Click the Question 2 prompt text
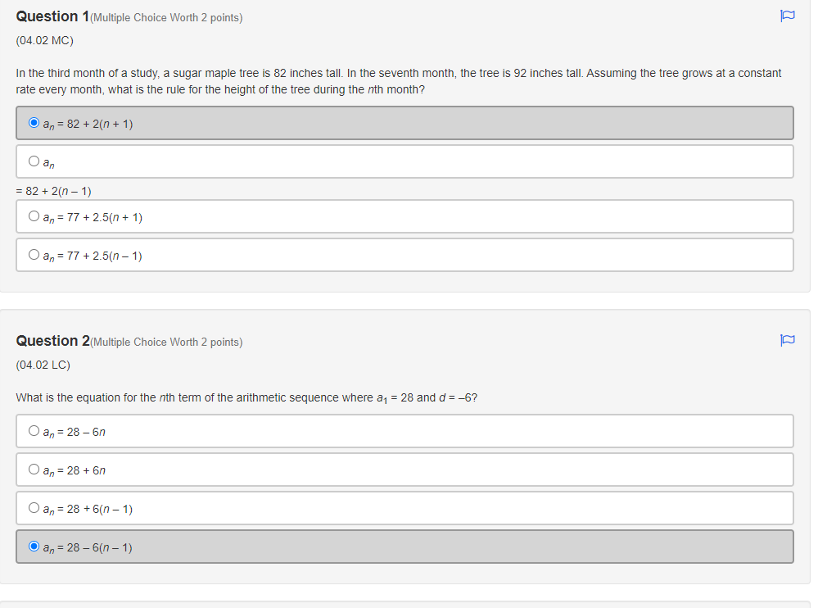Image resolution: width=827 pixels, height=608 pixels. 246,397
